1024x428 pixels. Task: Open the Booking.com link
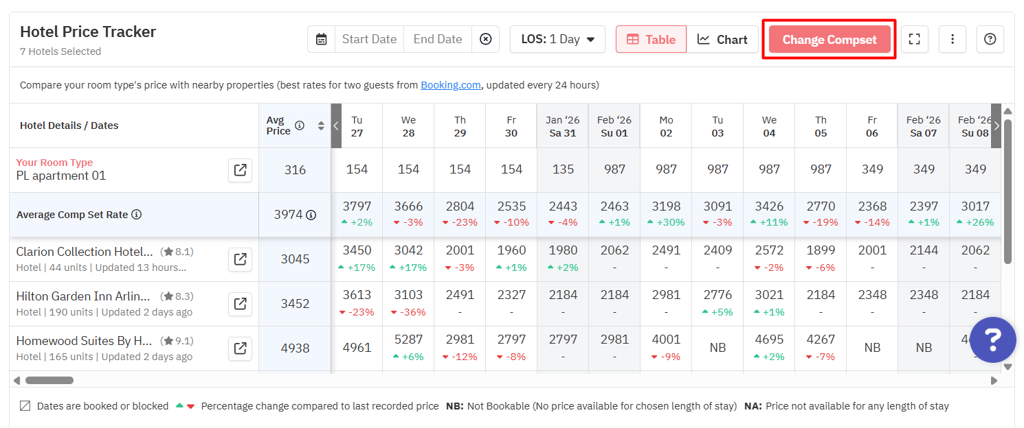tap(450, 85)
